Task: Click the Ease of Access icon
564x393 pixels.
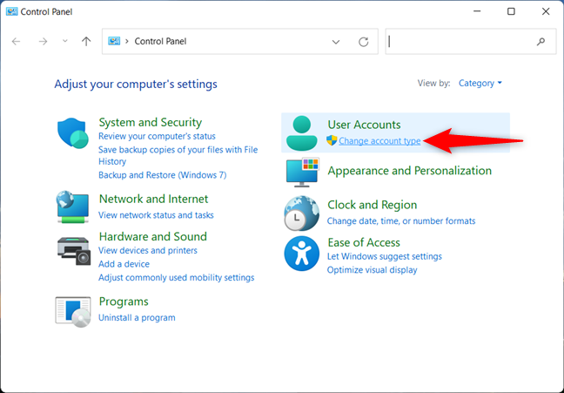Action: tap(301, 254)
